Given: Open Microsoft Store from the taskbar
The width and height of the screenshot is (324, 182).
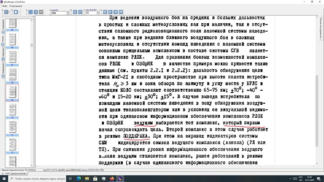Looking at the screenshot, I should pos(95,179).
